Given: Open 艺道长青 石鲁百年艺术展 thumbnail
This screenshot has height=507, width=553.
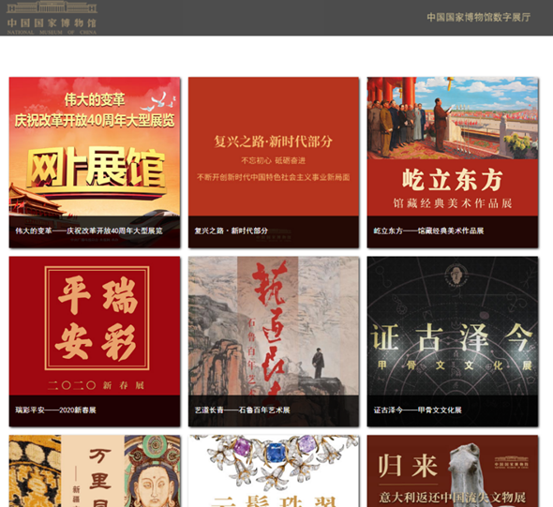Looking at the screenshot, I should click(x=274, y=341).
